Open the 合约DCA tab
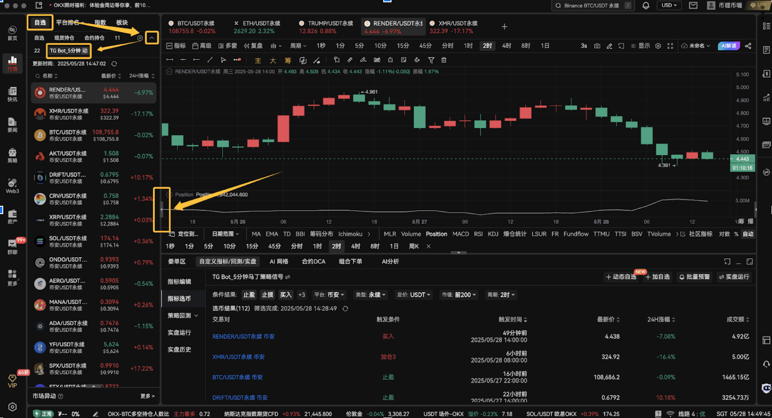 pos(313,261)
